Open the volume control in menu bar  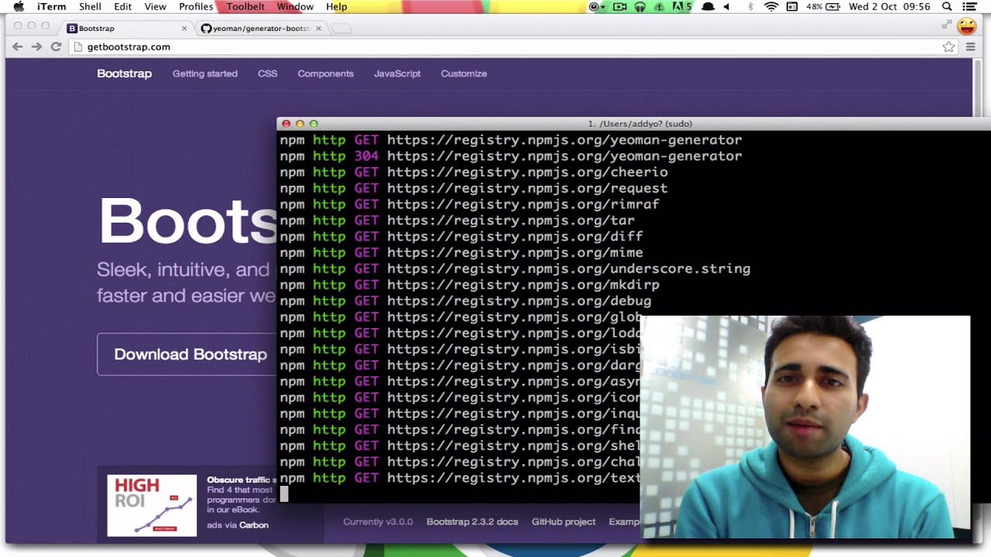pos(727,6)
